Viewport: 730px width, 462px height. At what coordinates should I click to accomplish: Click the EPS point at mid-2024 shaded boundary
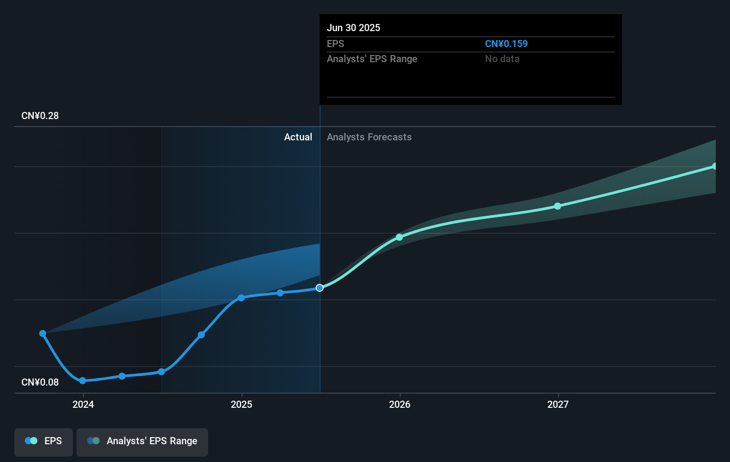point(161,372)
